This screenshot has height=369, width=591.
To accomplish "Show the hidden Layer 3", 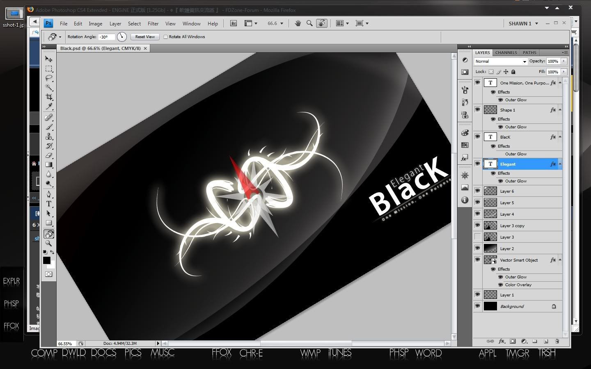I will click(x=477, y=237).
